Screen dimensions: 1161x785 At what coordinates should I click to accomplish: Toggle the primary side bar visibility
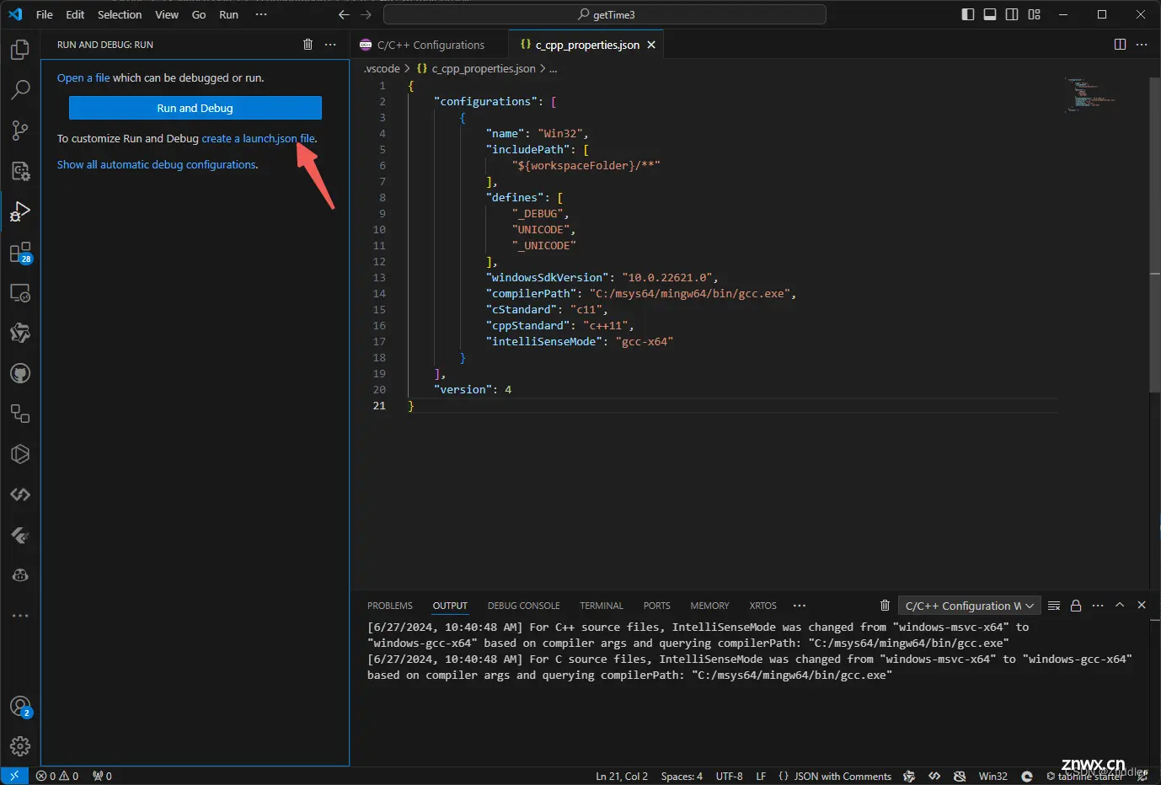968,14
